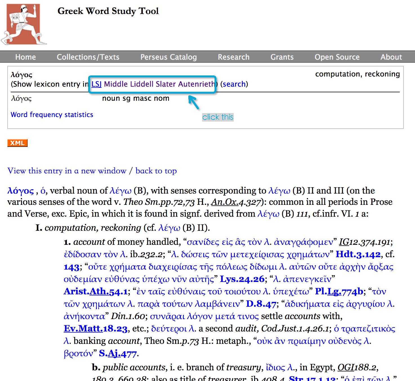Viewport: 415px width, 381px height.
Task: View this entry in a new window
Action: click(x=67, y=171)
